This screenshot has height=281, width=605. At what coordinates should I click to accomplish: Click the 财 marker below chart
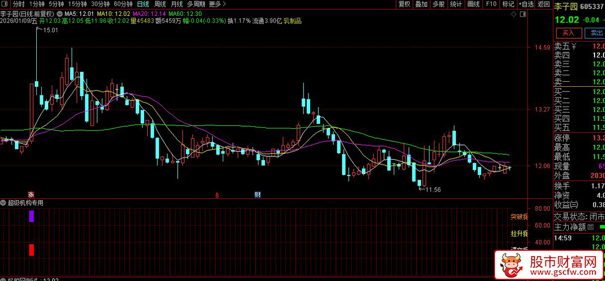click(257, 194)
